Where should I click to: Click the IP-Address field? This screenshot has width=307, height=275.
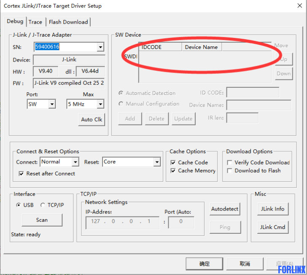coord(123,223)
